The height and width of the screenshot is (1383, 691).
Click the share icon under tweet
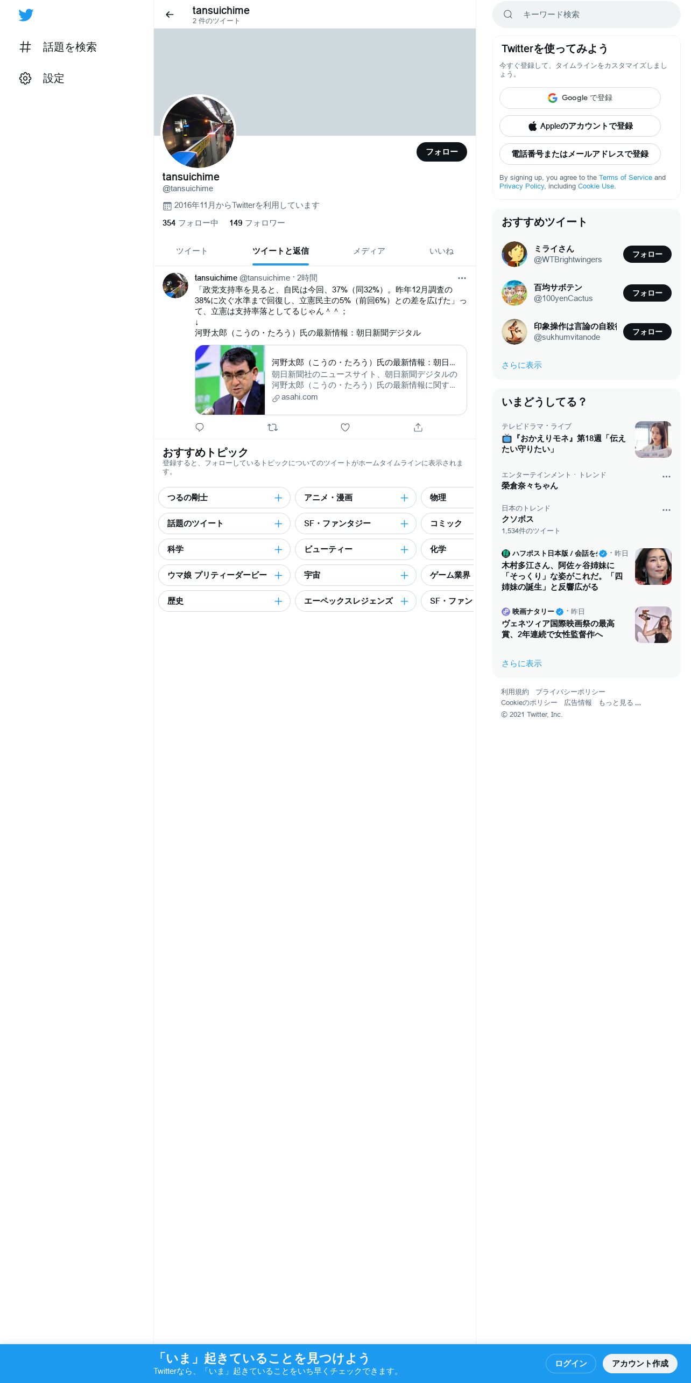[418, 427]
